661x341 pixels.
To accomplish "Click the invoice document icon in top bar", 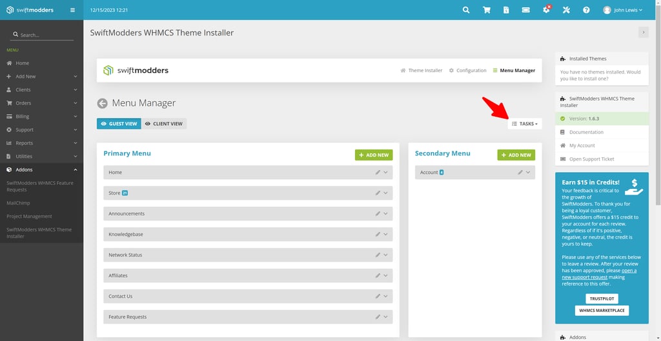I will click(506, 10).
